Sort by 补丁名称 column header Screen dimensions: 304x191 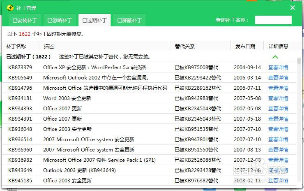16,46
